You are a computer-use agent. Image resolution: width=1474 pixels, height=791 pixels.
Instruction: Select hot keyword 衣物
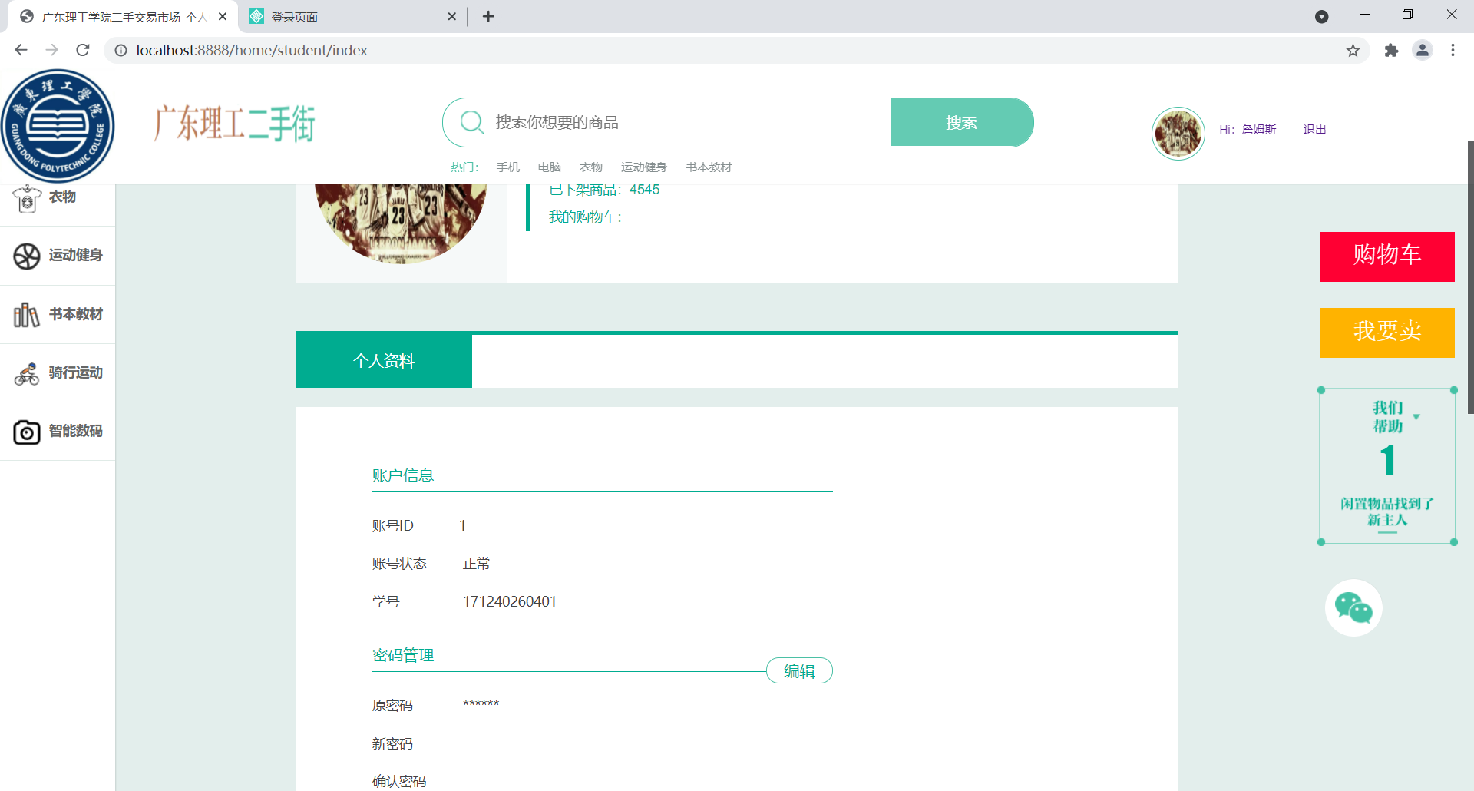click(x=591, y=167)
